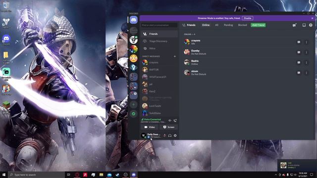317x178 pixels.
Task: Open Steam from the taskbar
Action: 117,175
